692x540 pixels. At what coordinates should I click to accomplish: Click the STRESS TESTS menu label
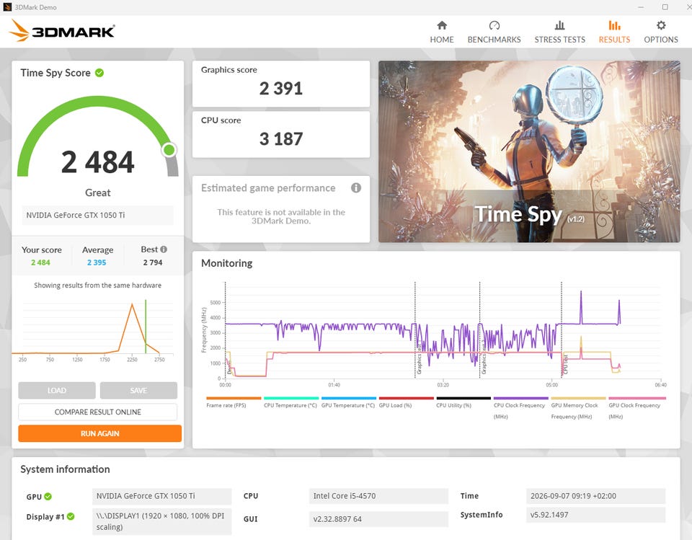tap(559, 40)
